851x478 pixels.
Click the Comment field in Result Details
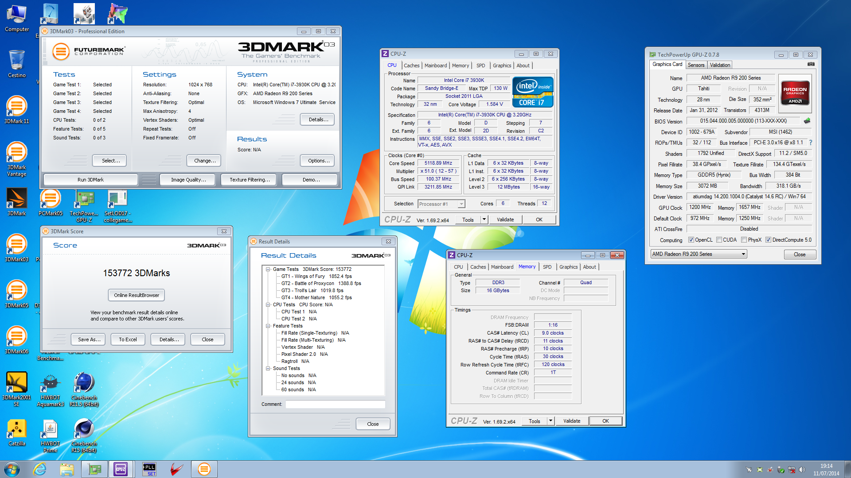(x=335, y=404)
